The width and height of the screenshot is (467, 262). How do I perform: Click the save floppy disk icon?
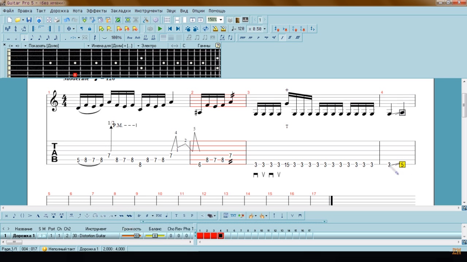[29, 20]
